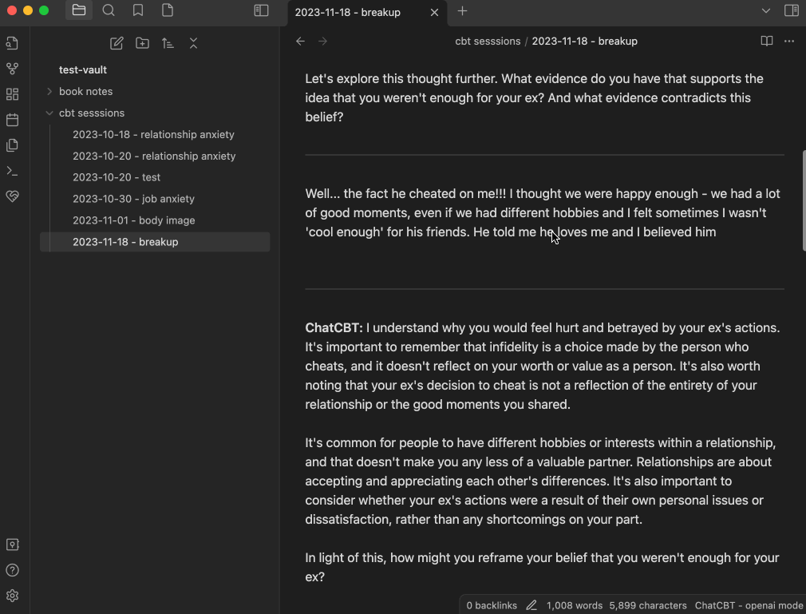This screenshot has width=806, height=614.
Task: Open the help icon
Action: coord(12,570)
